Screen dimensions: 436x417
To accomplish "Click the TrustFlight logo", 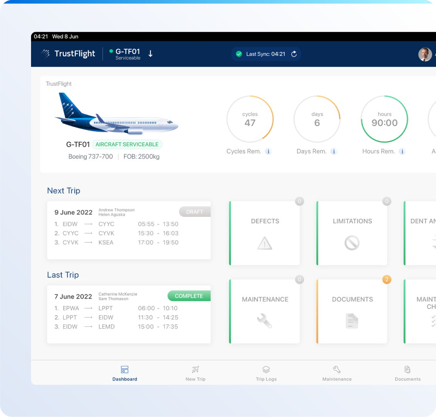I will (x=69, y=54).
